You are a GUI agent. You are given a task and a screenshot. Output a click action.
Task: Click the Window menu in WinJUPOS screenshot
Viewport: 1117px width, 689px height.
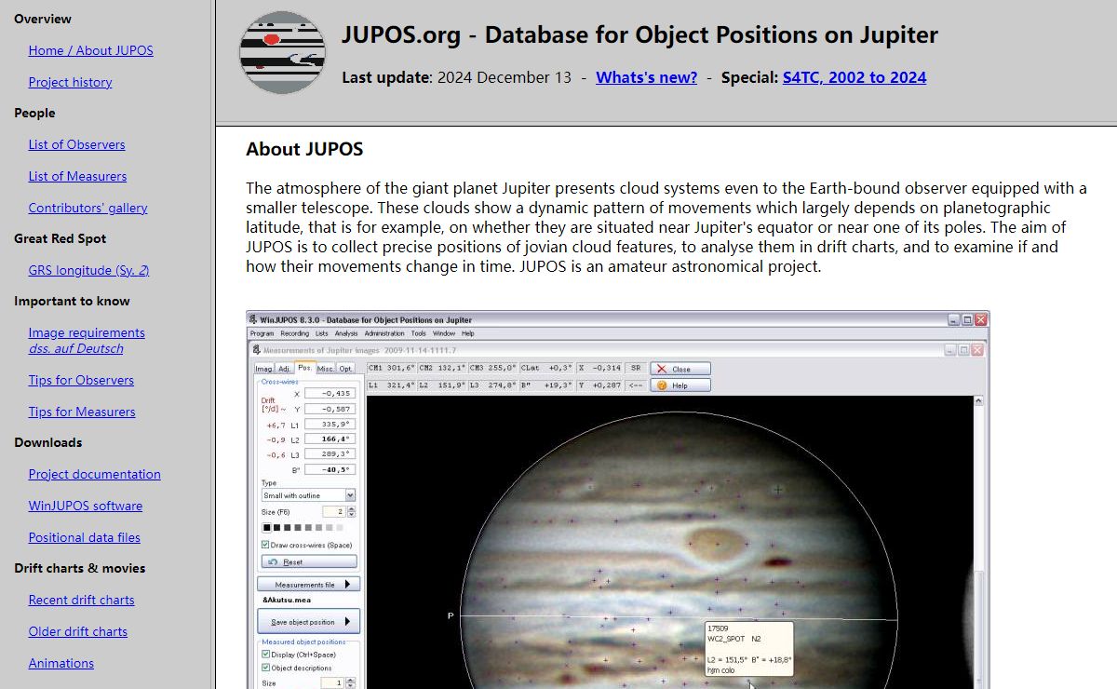pyautogui.click(x=443, y=333)
